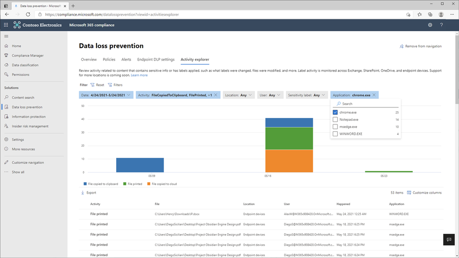
Task: Check WINWORD.EXE application checkbox
Action: 335,134
